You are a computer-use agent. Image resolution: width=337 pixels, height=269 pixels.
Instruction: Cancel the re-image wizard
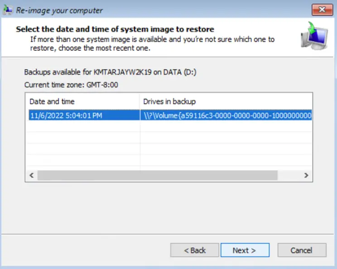[x=302, y=250]
